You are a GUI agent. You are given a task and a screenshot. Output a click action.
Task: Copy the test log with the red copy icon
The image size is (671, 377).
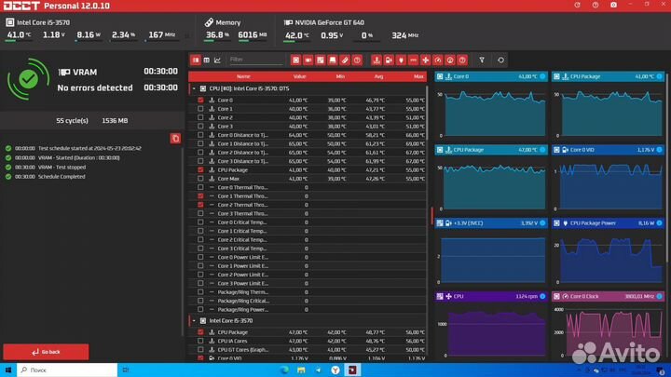tap(175, 138)
